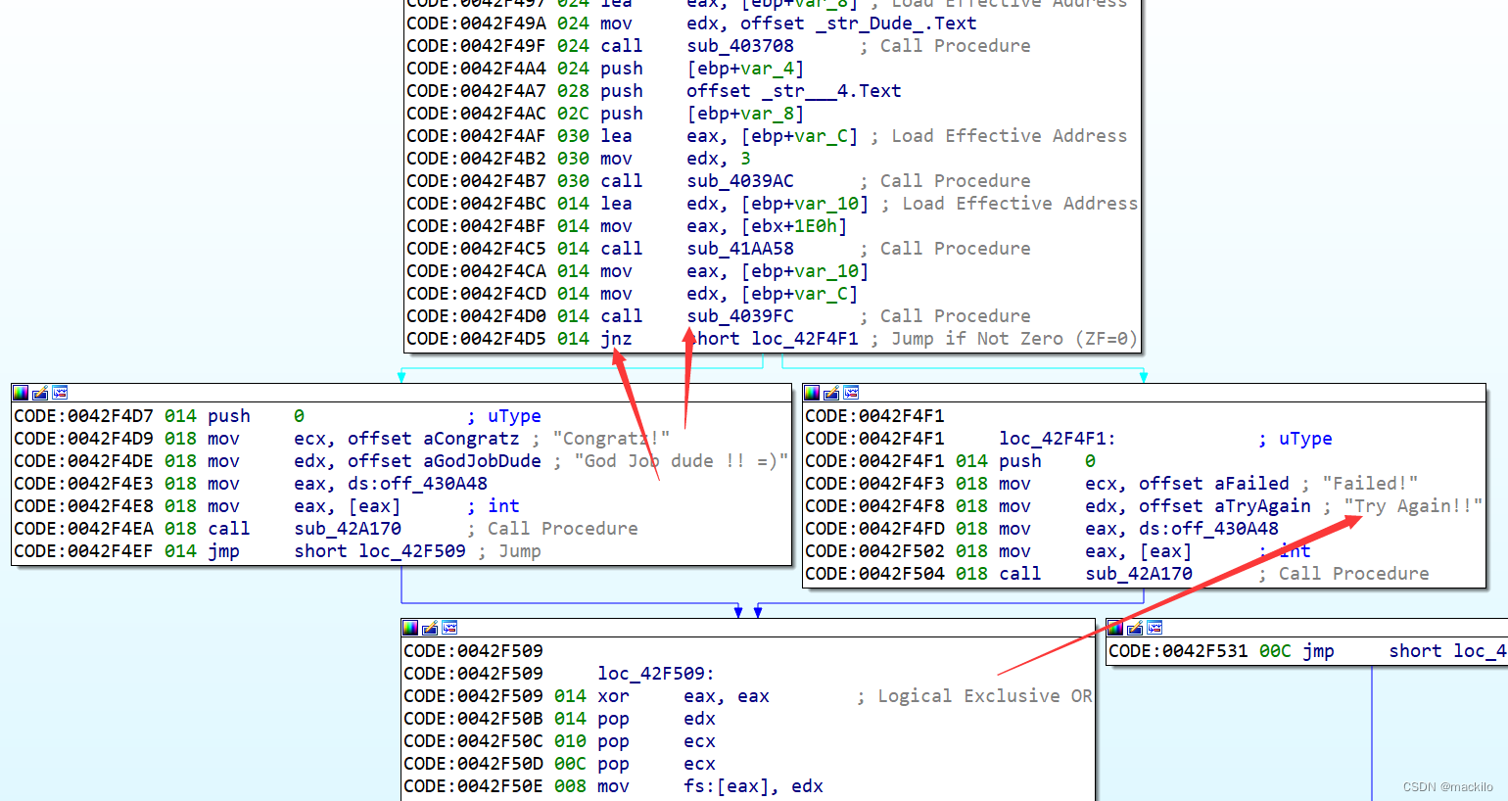Click offset _str___4.Text operand
Screen dimensions: 1508x801
[x=793, y=91]
